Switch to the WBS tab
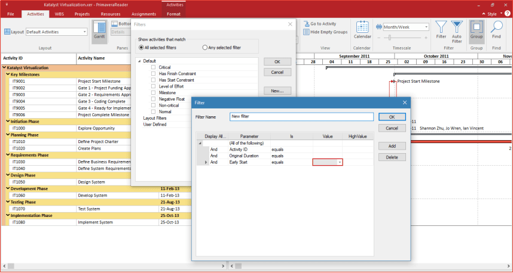Screen dimensions: 513x273 [x=59, y=14]
